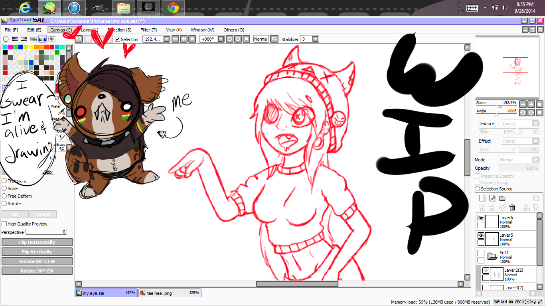
Task: Open the RGB slider color panel icon
Action: (15, 39)
